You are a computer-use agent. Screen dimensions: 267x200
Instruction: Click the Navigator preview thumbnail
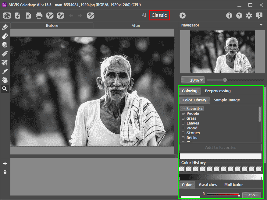point(222,52)
